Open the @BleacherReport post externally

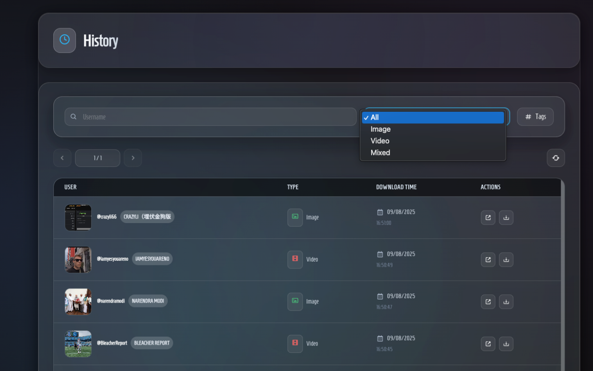click(488, 344)
